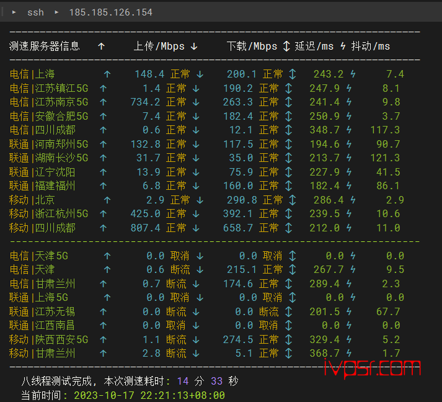This screenshot has height=402, width=442.
Task: Select timestamp 2023-10-17 22:21:13+08:00
Action: coord(149,395)
